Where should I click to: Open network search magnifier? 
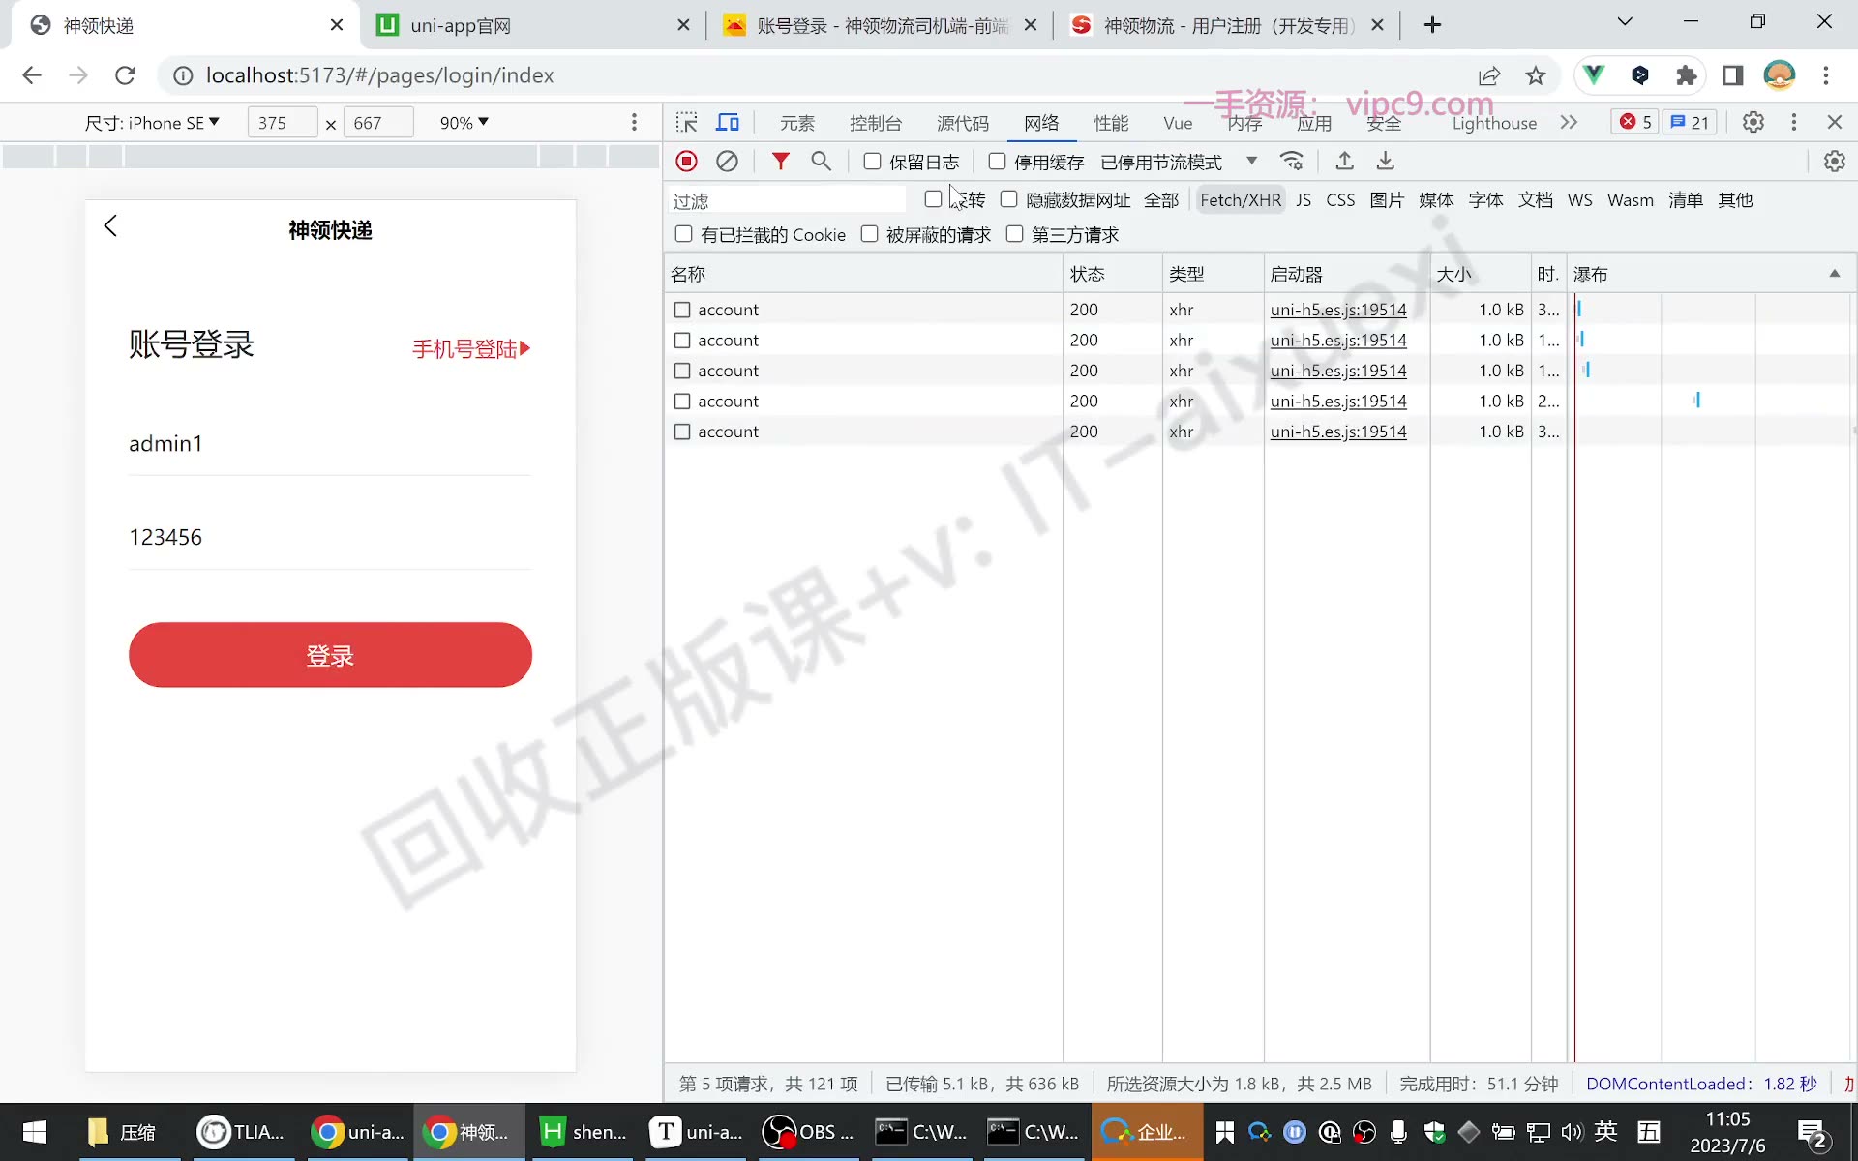coord(821,162)
